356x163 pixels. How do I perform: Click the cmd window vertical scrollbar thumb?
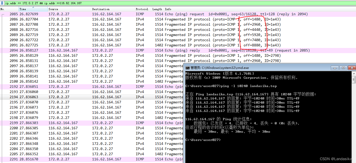click(354, 80)
